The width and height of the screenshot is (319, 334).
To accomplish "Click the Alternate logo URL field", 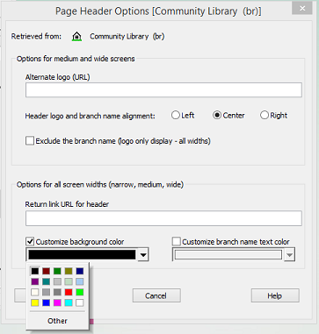I will [x=163, y=90].
